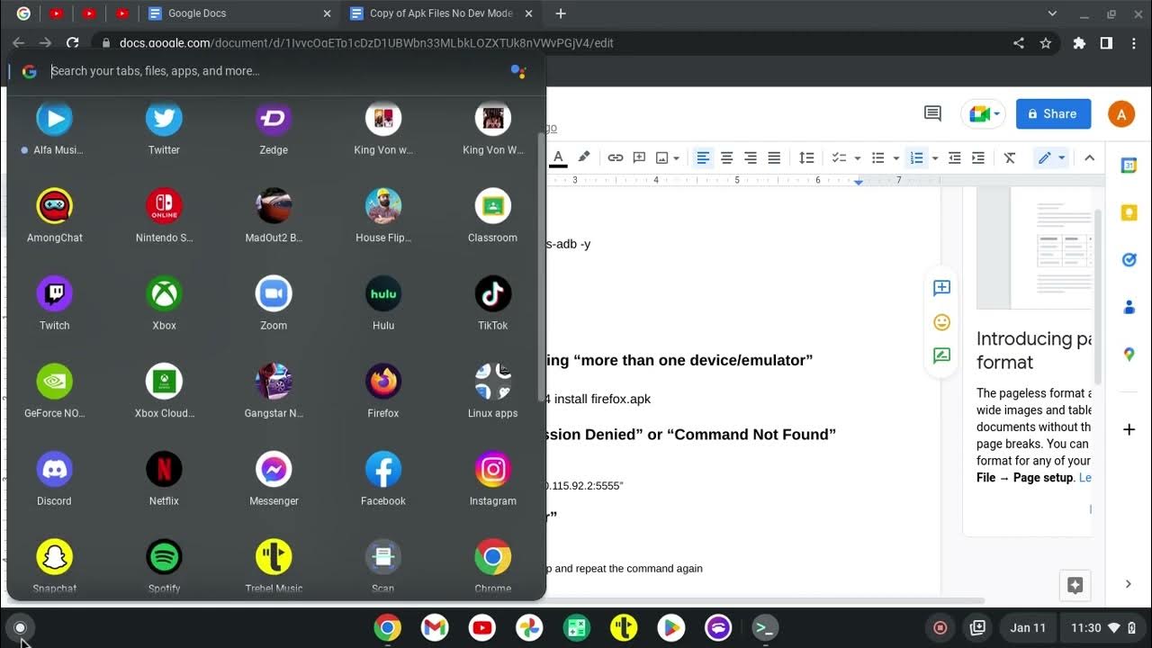Toggle right text alignment
This screenshot has width=1152, height=648.
click(x=750, y=157)
